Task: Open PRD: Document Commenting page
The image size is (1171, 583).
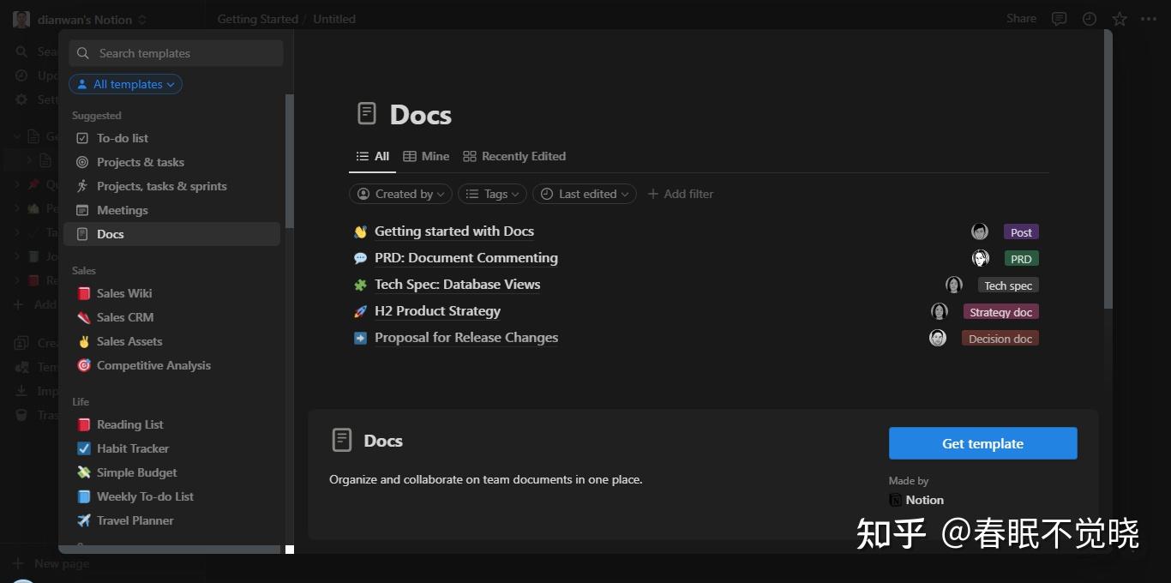Action: click(x=466, y=258)
